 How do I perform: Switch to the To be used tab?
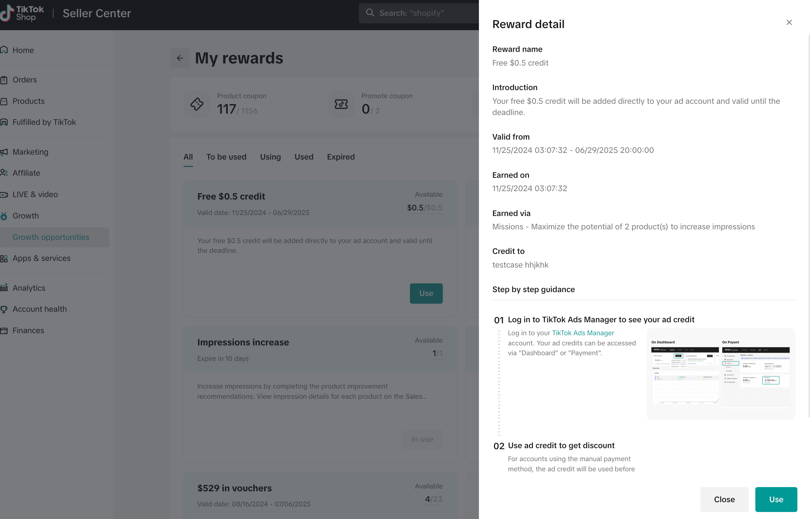pyautogui.click(x=226, y=157)
